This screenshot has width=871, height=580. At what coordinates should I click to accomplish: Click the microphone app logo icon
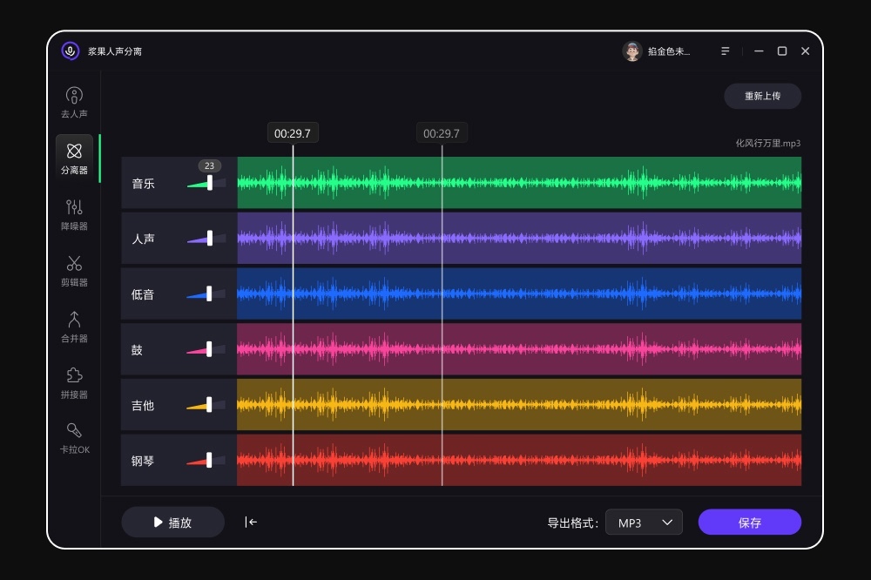click(x=69, y=51)
